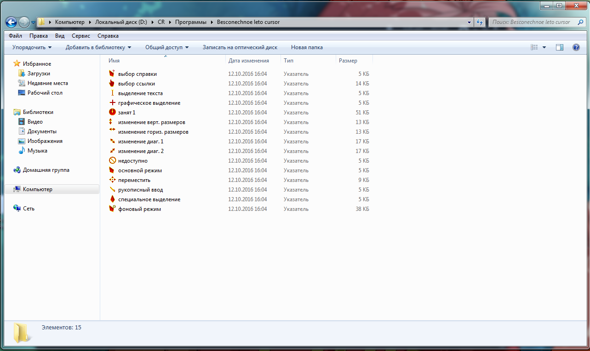Open Explorer help (question mark)
Image resolution: width=590 pixels, height=351 pixels.
click(x=576, y=47)
